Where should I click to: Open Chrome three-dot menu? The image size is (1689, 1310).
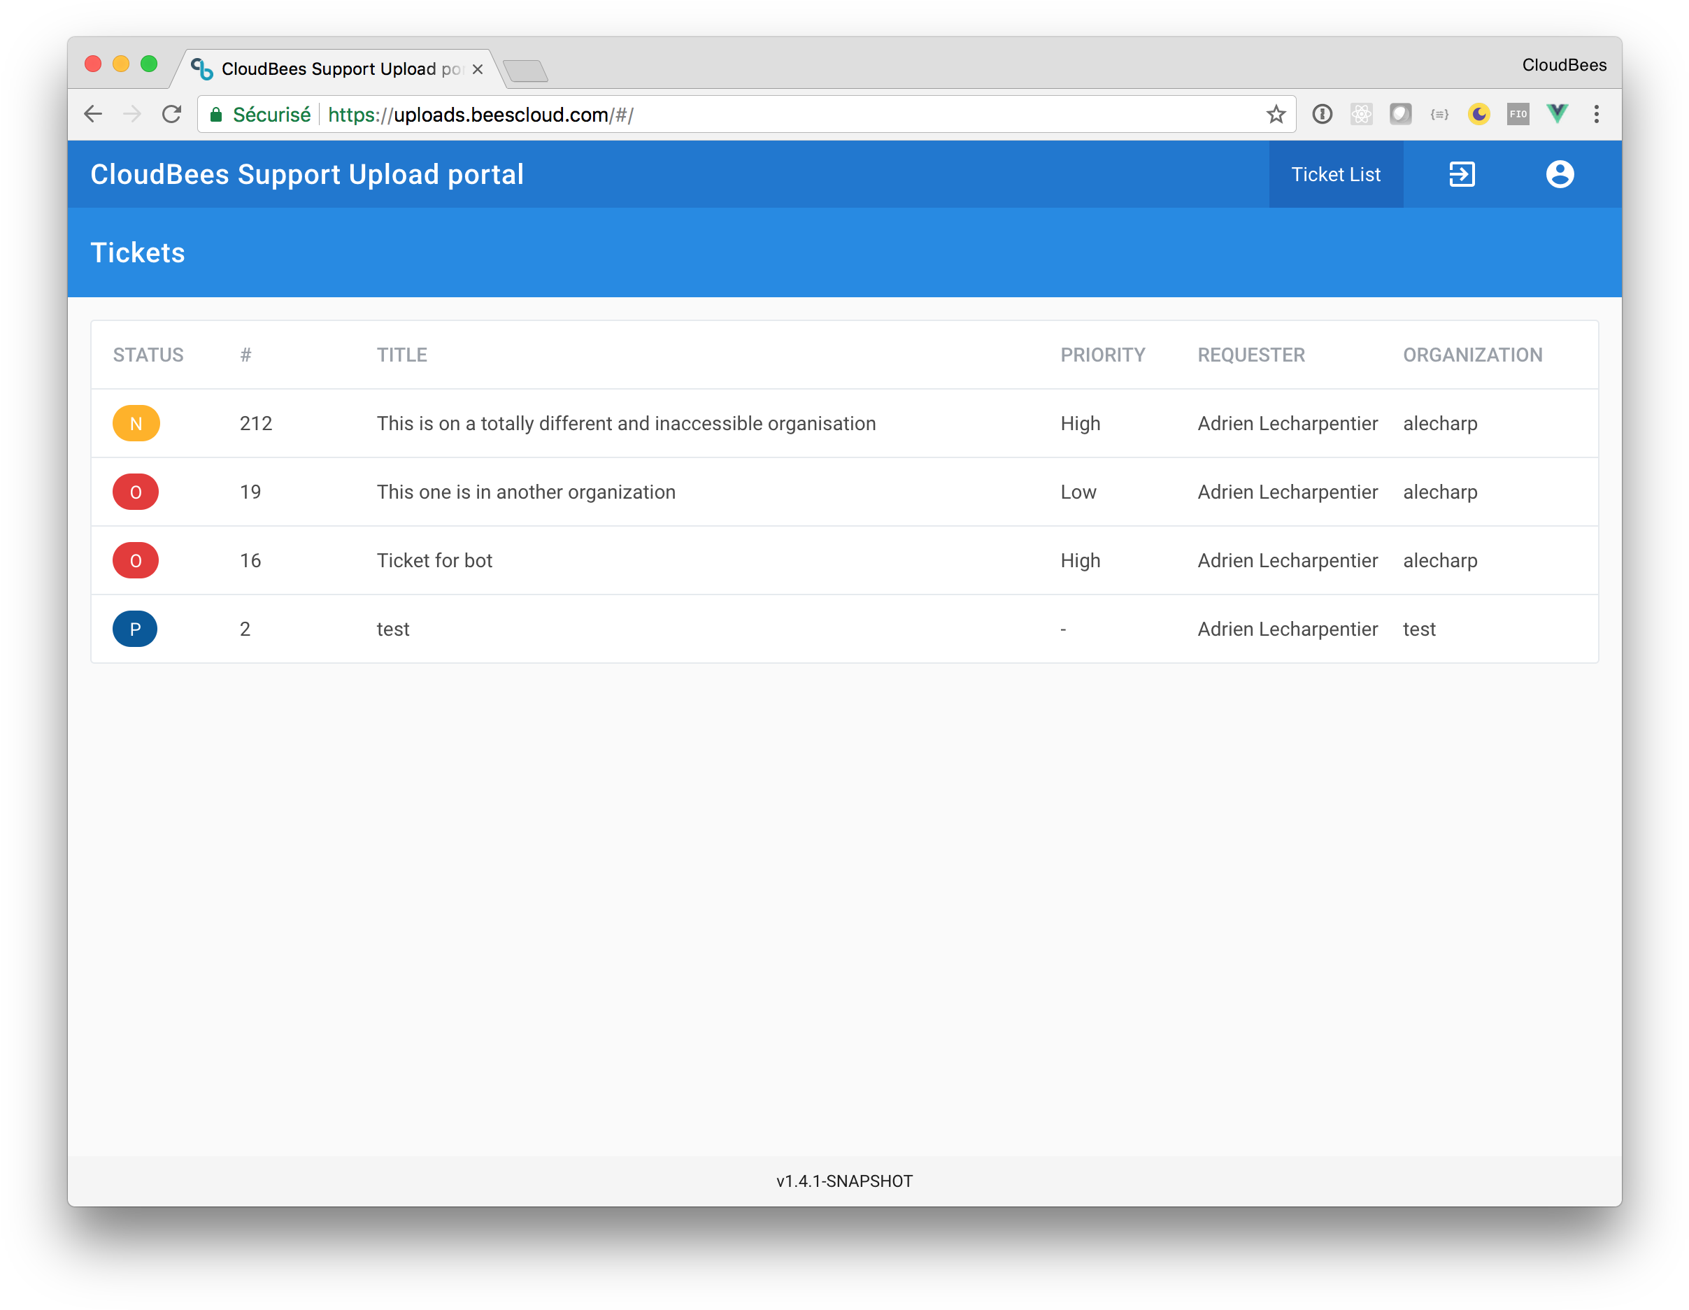pos(1596,115)
